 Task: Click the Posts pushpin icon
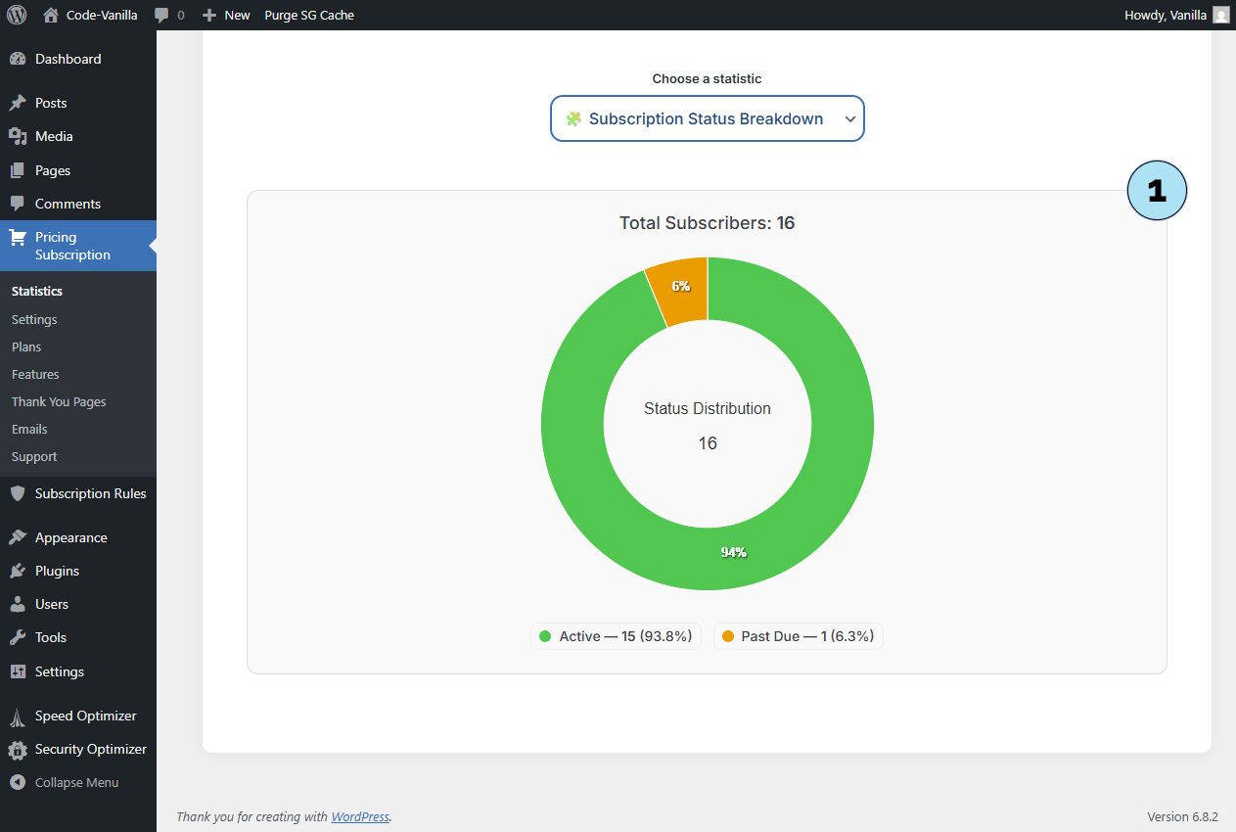coord(18,103)
